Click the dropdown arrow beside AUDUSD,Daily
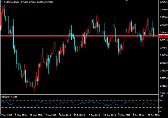The height and width of the screenshot is (118, 168). point(2,2)
